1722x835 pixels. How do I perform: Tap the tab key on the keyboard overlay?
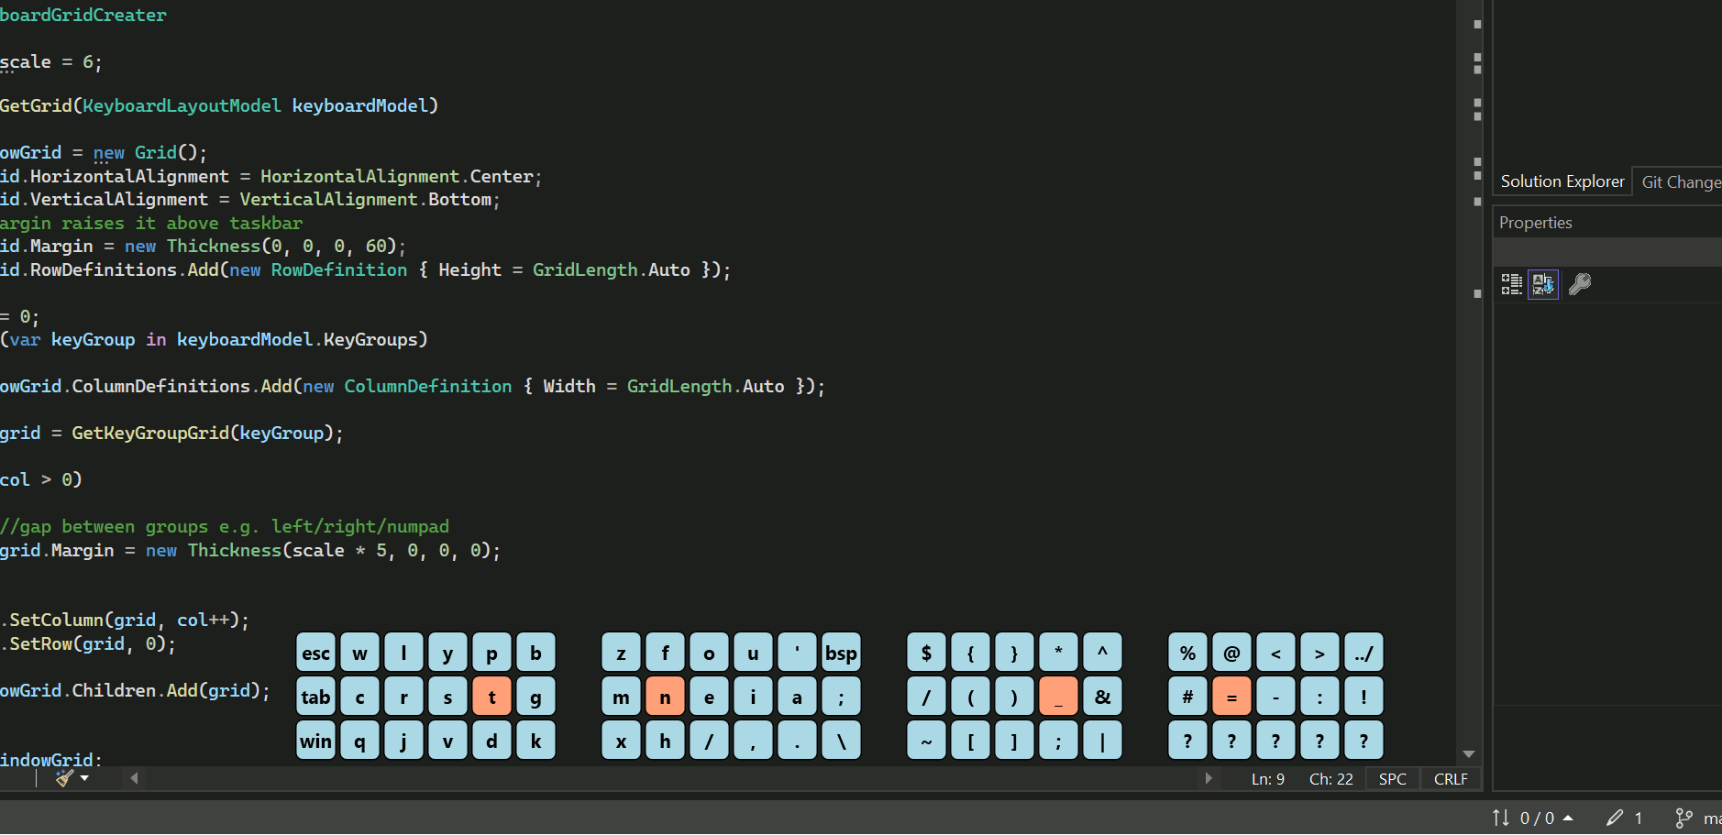click(316, 697)
